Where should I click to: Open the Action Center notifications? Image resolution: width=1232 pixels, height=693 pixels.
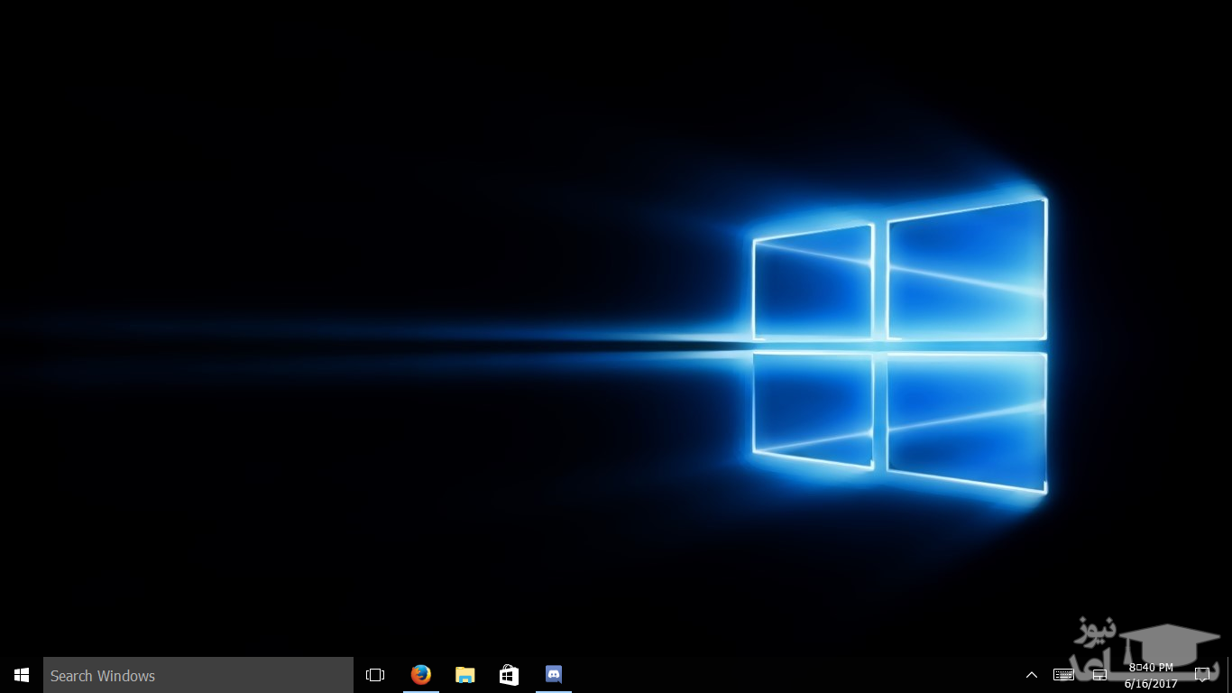(x=1202, y=675)
